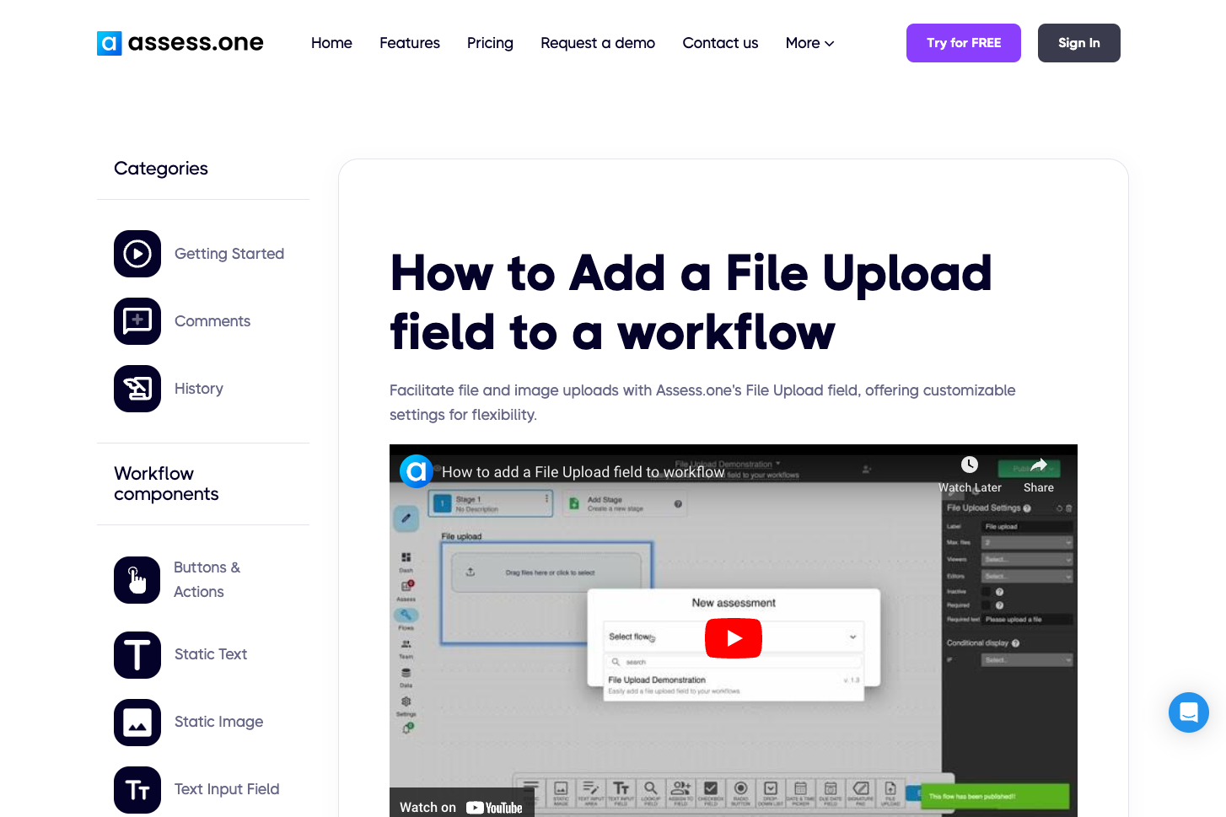Click the Watch Later icon on the video
The width and height of the screenshot is (1226, 817).
[969, 465]
